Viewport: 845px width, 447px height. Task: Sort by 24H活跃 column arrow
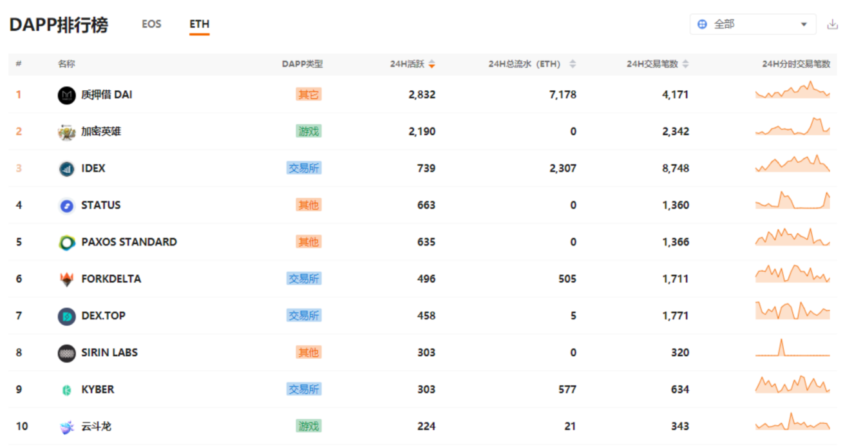[432, 64]
